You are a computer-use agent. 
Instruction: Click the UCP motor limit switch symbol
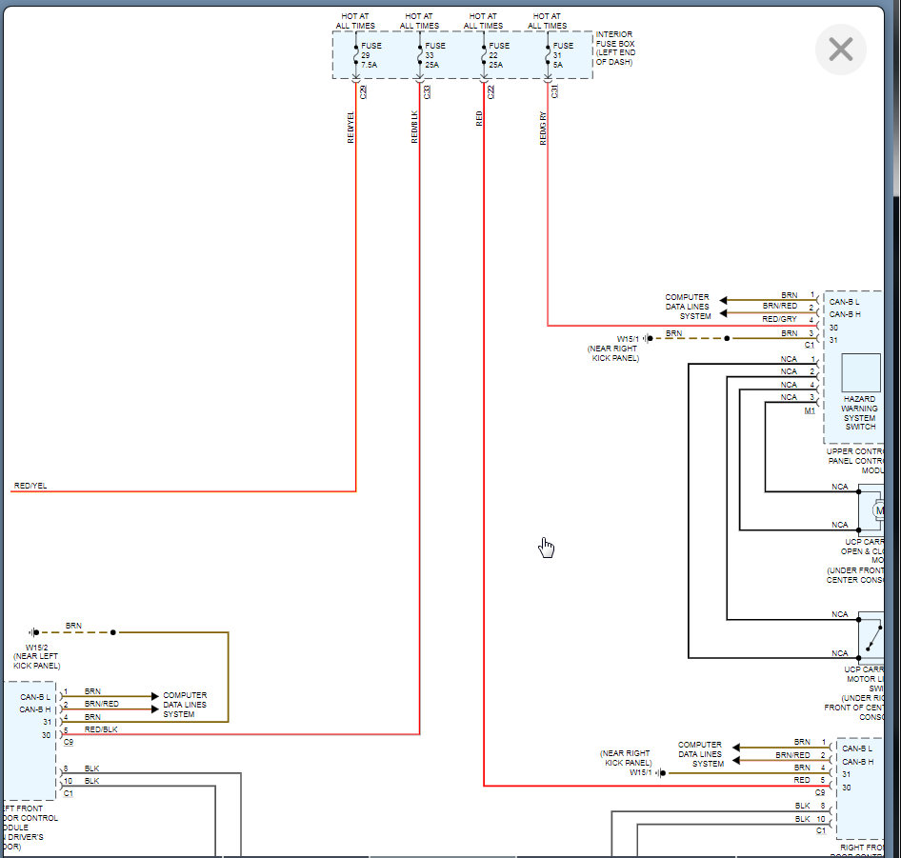(x=871, y=638)
